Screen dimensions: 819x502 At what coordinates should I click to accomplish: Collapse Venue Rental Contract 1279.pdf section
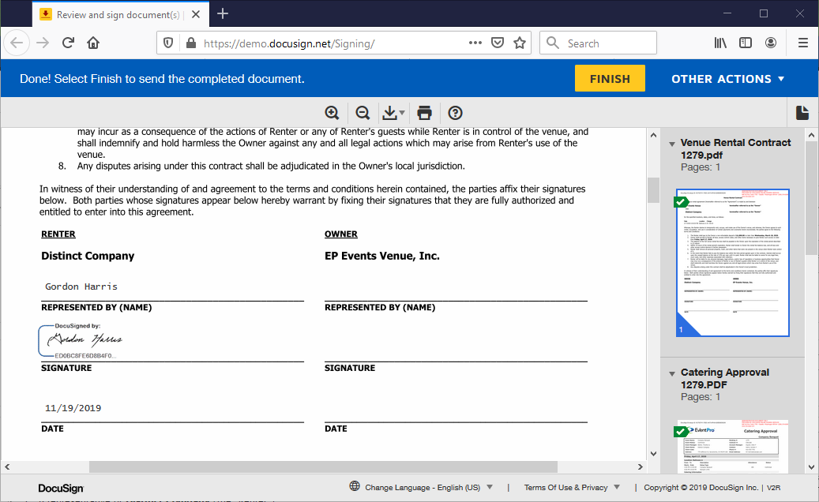pos(672,144)
